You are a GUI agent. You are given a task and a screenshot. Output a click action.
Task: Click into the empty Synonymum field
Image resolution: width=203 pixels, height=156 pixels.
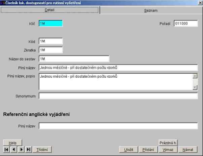pyautogui.click(x=118, y=96)
